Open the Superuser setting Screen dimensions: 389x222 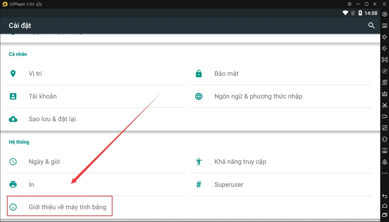coord(229,184)
